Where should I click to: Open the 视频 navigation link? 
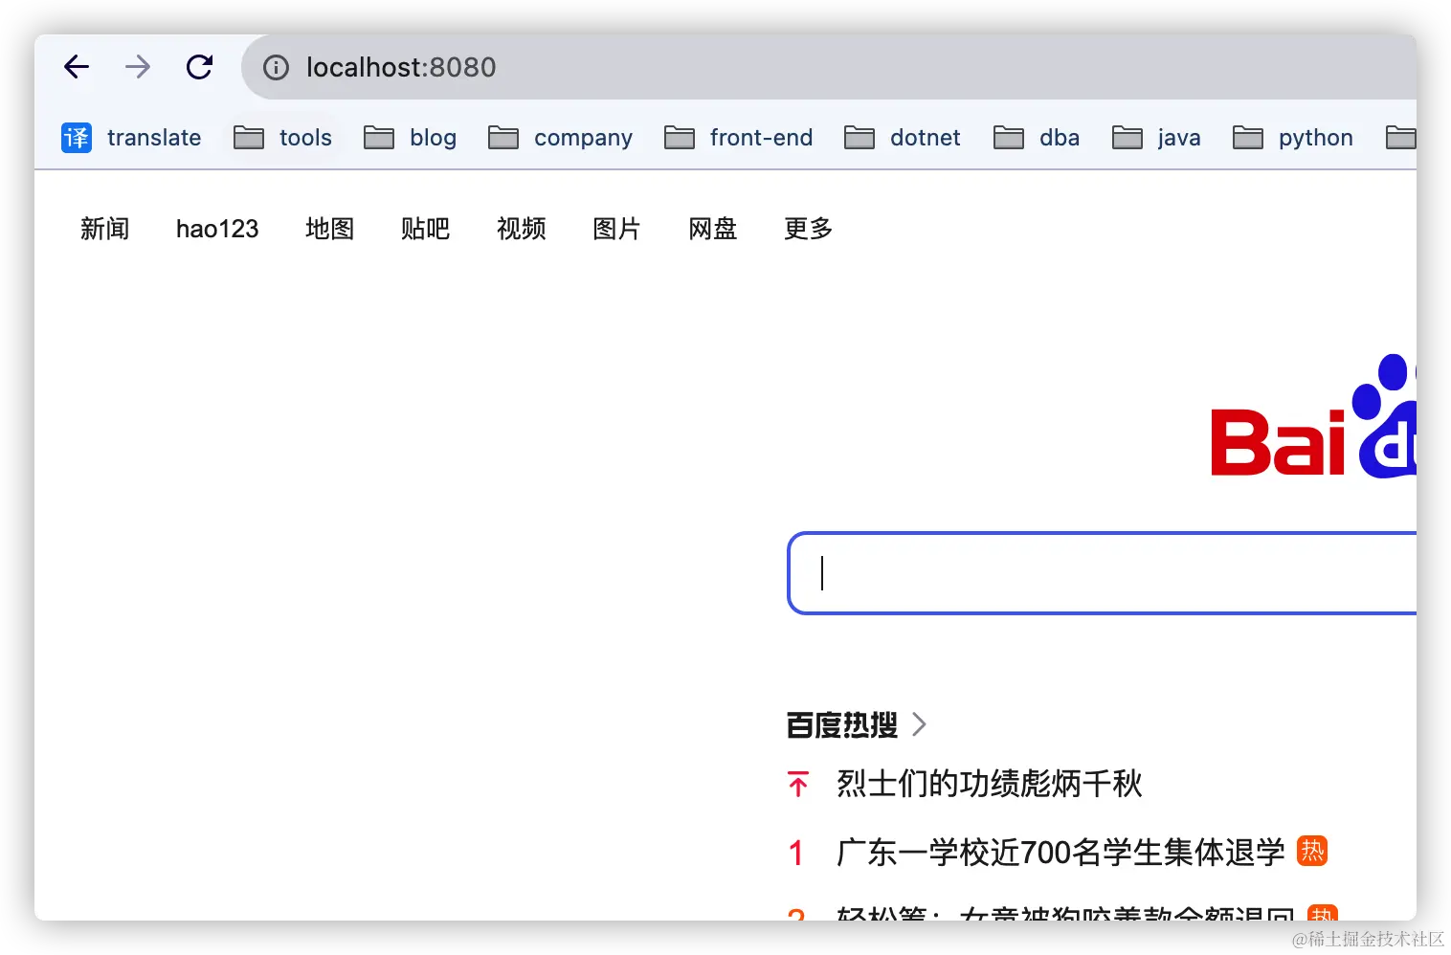pyautogui.click(x=521, y=229)
